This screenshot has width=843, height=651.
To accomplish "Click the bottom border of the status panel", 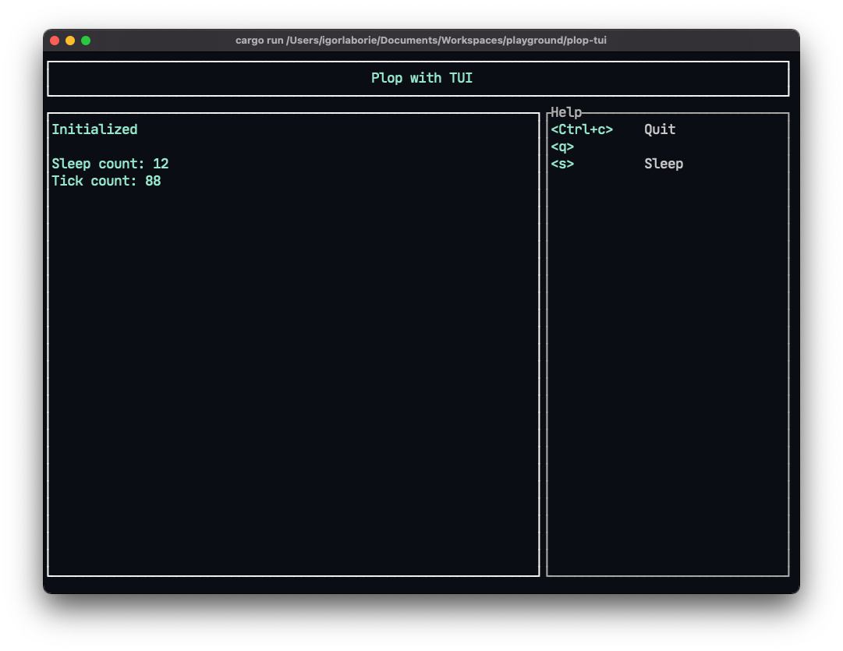I will pos(293,575).
